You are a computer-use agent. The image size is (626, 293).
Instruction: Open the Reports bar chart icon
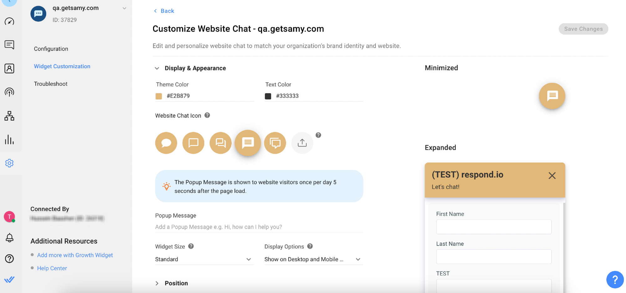[x=9, y=140]
